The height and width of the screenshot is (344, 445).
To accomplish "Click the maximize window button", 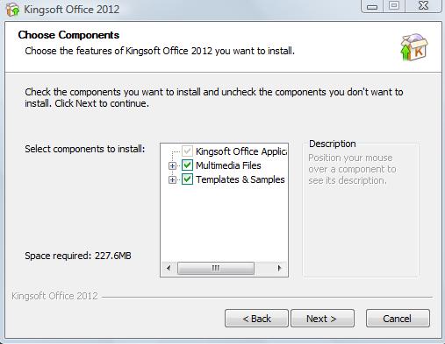I will coord(394,6).
